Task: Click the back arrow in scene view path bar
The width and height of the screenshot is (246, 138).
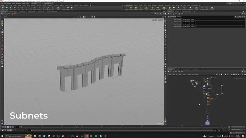Action: (2, 14)
